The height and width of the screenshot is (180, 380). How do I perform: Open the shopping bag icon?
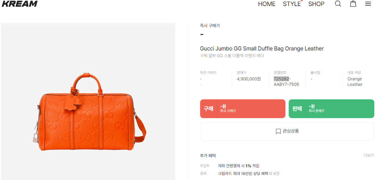click(353, 4)
